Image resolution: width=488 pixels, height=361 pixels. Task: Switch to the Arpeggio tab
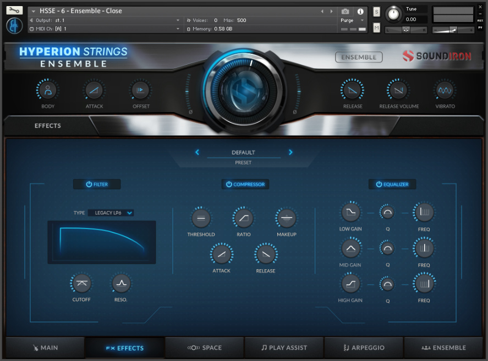(364, 348)
